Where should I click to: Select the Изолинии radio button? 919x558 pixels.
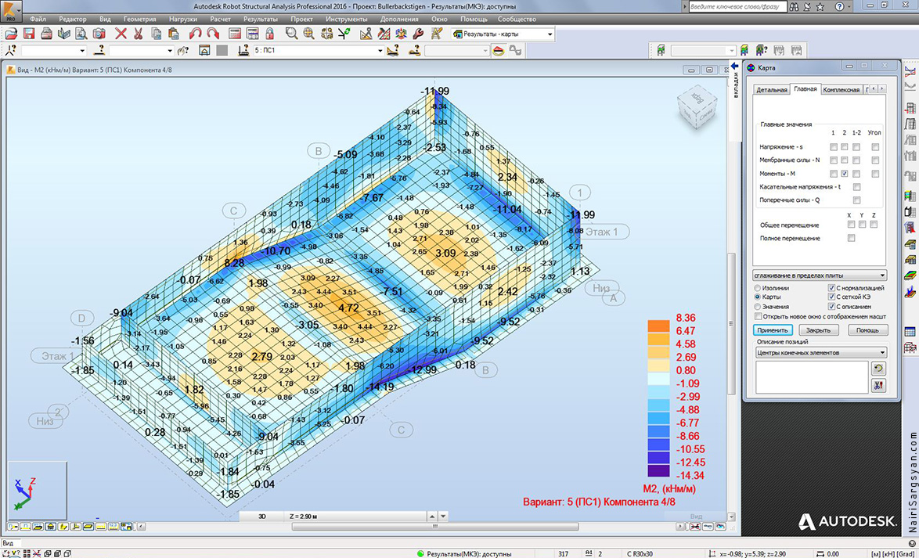click(x=759, y=288)
